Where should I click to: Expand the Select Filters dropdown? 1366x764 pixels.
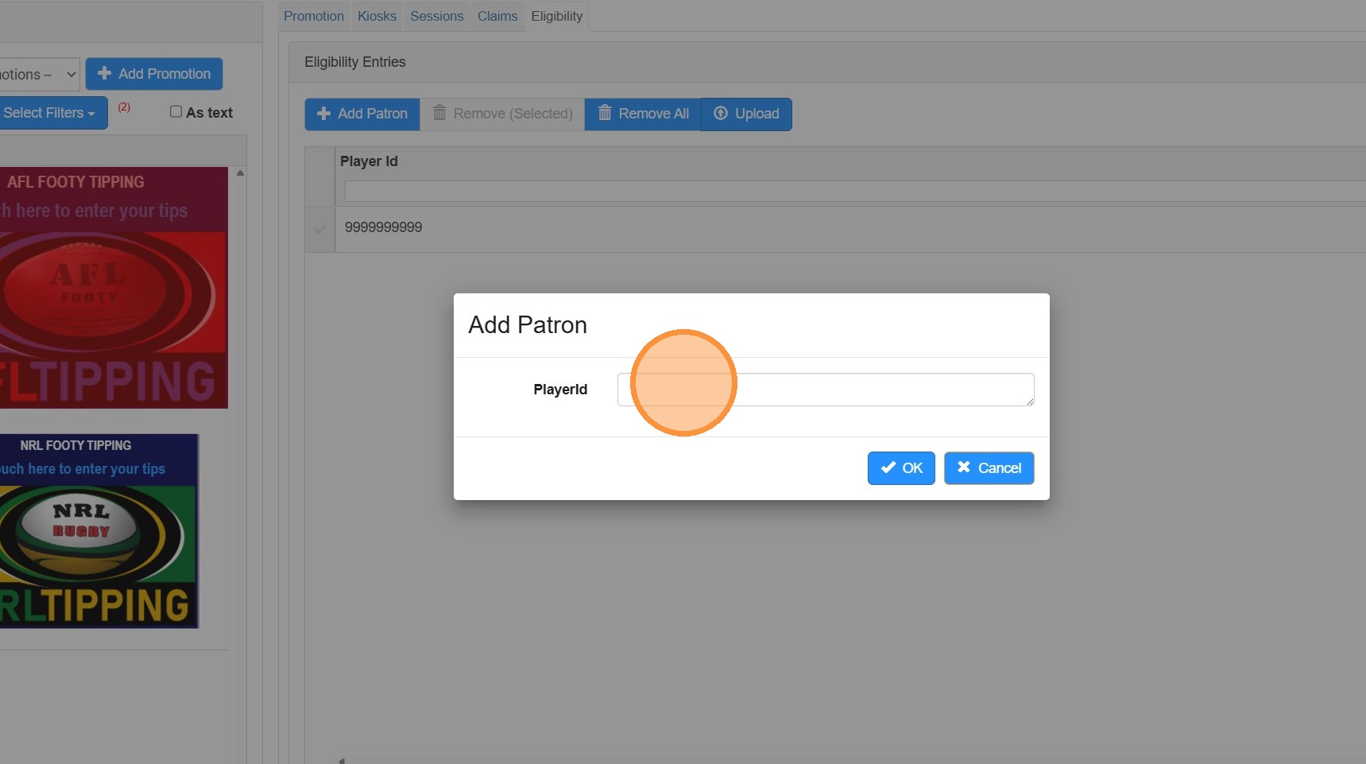[51, 113]
